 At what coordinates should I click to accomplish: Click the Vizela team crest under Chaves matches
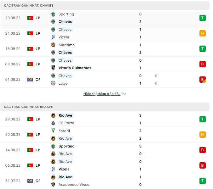pyautogui.click(x=53, y=37)
